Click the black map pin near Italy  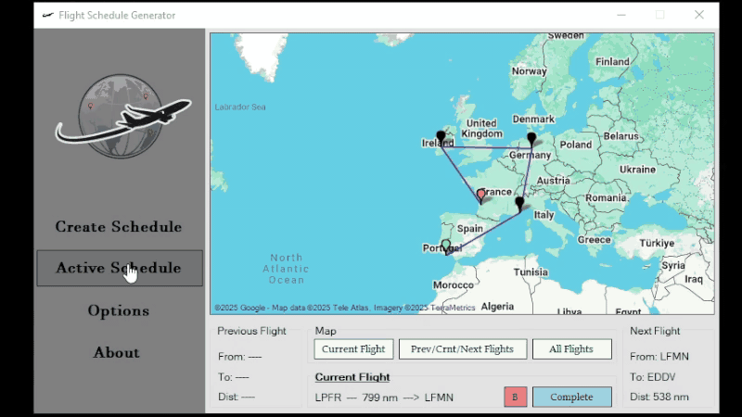(519, 202)
